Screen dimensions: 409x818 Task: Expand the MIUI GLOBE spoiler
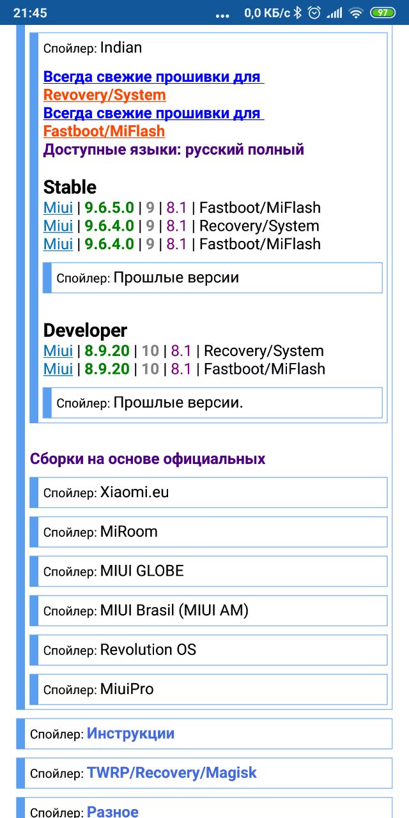(208, 571)
